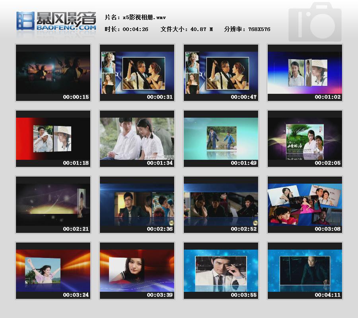Open the dark frame at 00:02:21
The width and height of the screenshot is (358, 318).
[53, 204]
